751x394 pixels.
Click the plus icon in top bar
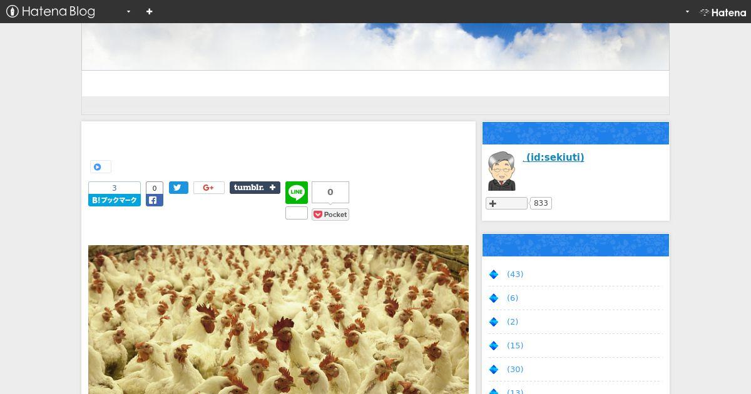[149, 11]
